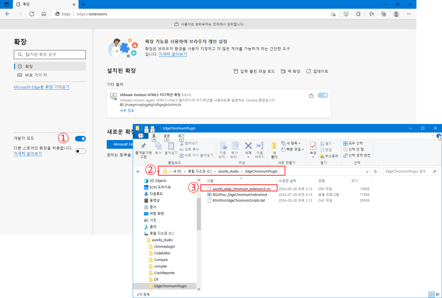Select CodeEditor folder in tree
The image size is (442, 298).
click(162, 253)
